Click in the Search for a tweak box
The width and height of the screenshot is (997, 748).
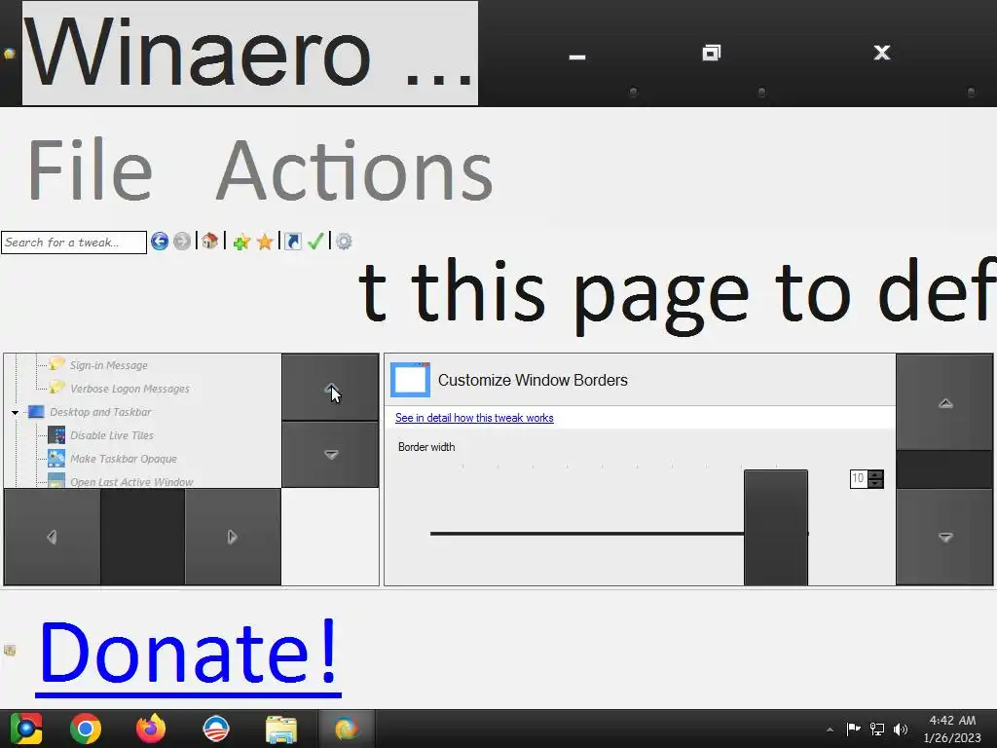point(74,243)
